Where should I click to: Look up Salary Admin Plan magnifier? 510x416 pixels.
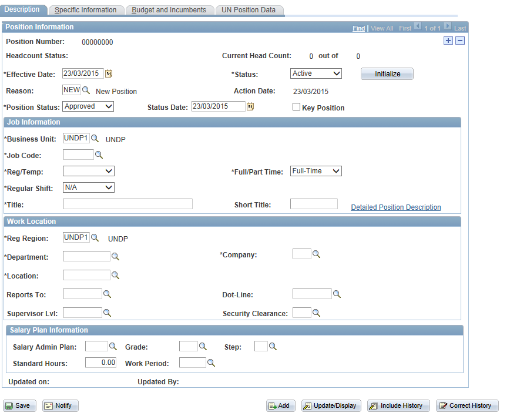coord(113,347)
